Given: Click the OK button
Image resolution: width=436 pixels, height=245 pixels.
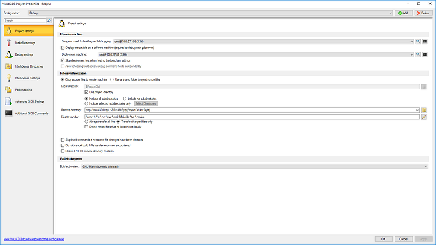Looking at the screenshot, I should click(384, 239).
